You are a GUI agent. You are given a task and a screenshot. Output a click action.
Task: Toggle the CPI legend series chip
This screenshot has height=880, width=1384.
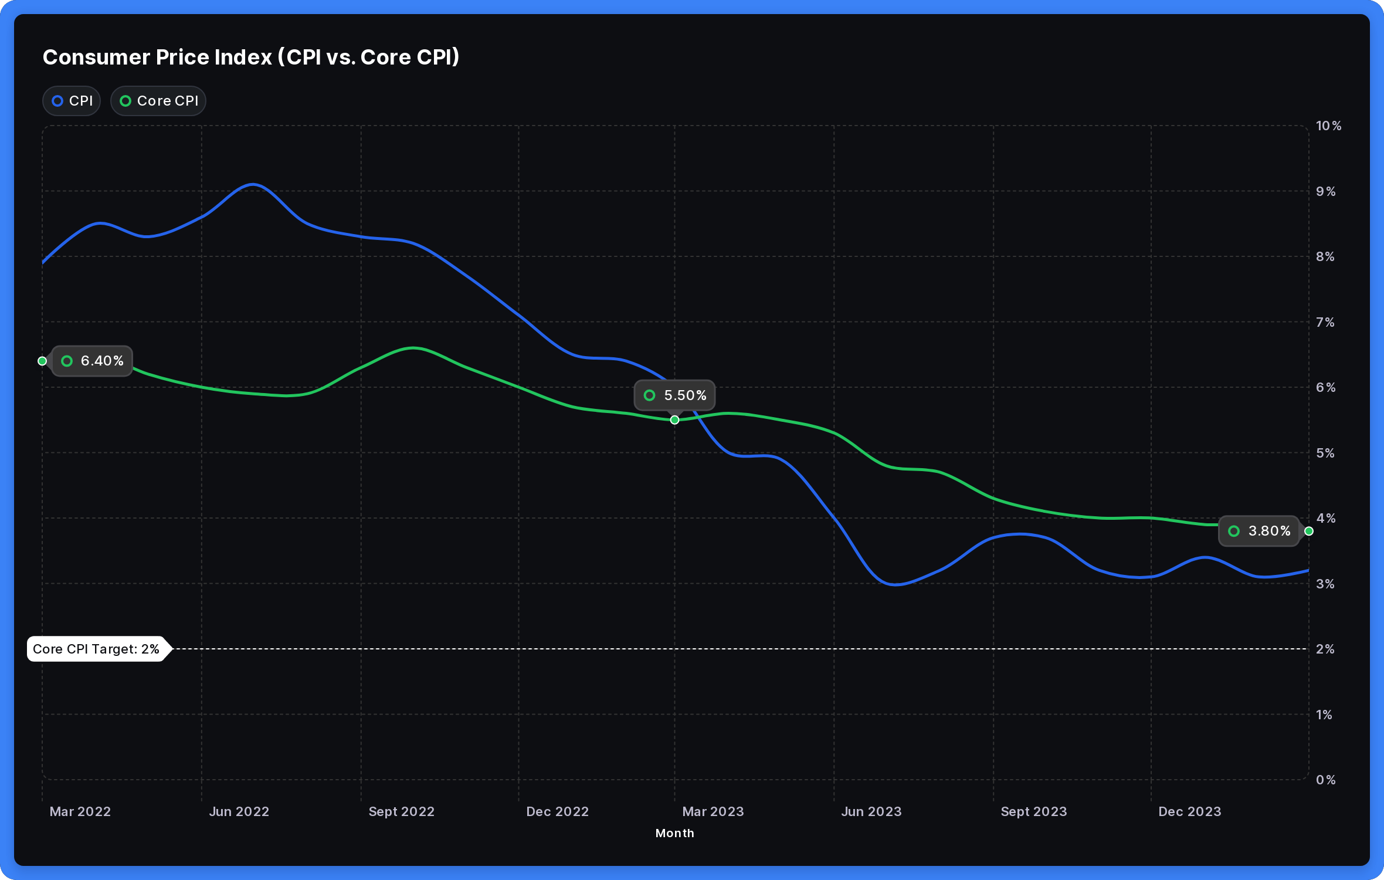[72, 101]
